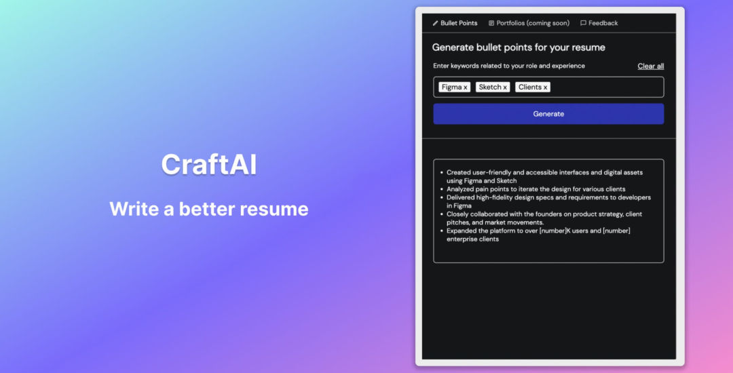
Task: Remove the Figma keyword tag
Action: (x=465, y=87)
